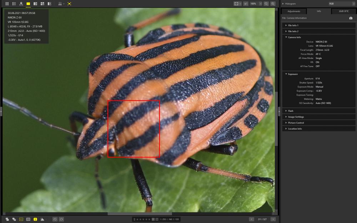This screenshot has width=357, height=223.
Task: Expand the Picture Control section
Action: [x=319, y=123]
